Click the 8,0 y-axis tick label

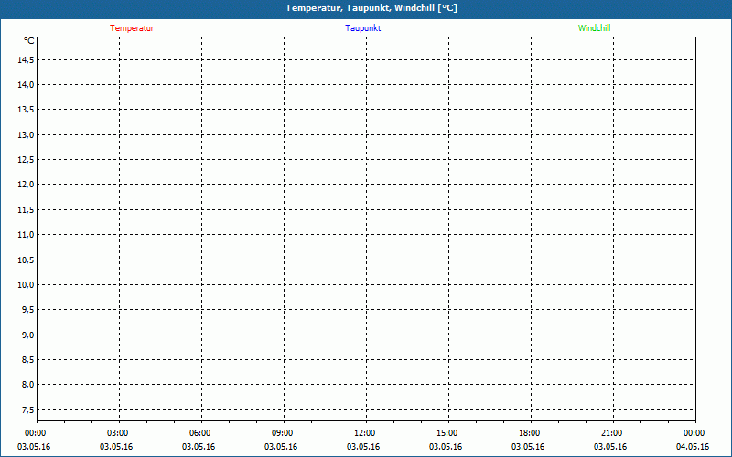[x=28, y=385]
